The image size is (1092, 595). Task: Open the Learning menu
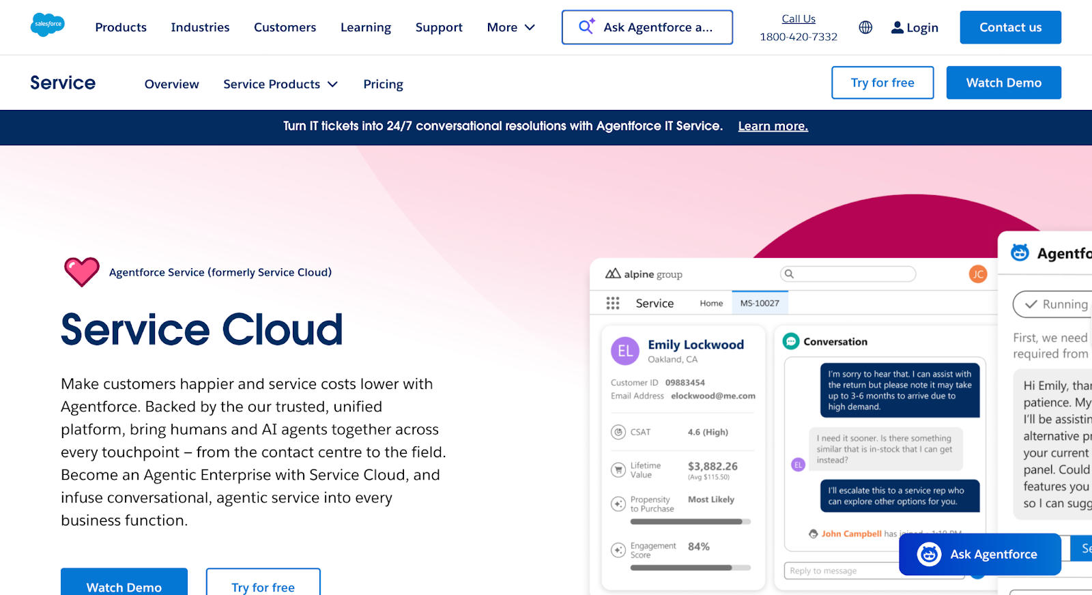366,27
